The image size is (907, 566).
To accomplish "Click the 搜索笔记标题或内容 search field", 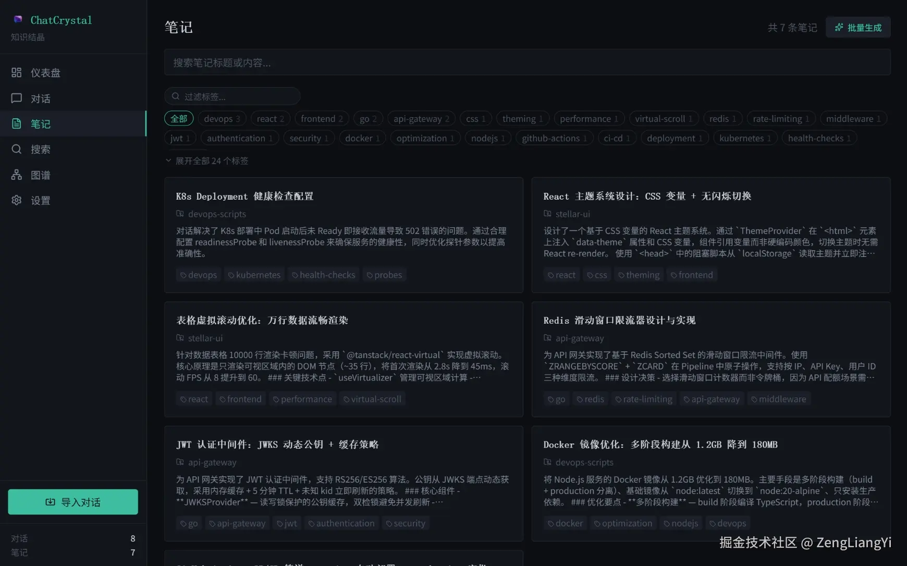I will (527, 63).
